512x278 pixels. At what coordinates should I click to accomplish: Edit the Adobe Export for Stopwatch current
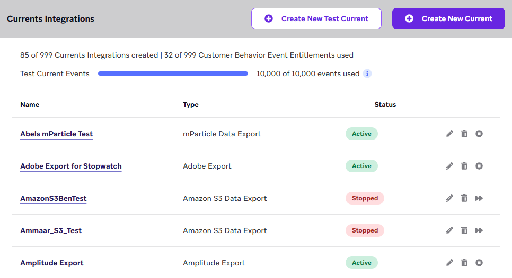pos(449,166)
